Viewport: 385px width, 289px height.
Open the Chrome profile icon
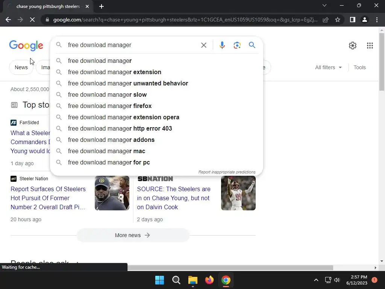(x=365, y=20)
